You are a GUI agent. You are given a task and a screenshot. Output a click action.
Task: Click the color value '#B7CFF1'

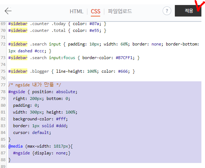coord(124,58)
